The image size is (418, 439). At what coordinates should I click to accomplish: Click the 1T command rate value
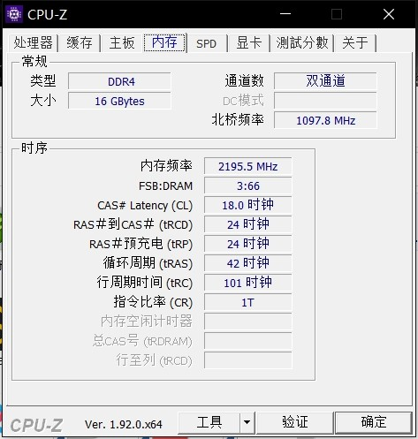[248, 302]
